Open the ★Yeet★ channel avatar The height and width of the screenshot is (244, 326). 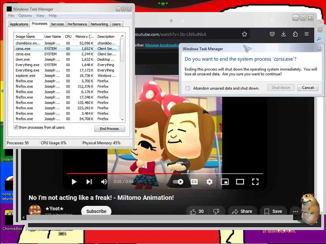click(35, 210)
